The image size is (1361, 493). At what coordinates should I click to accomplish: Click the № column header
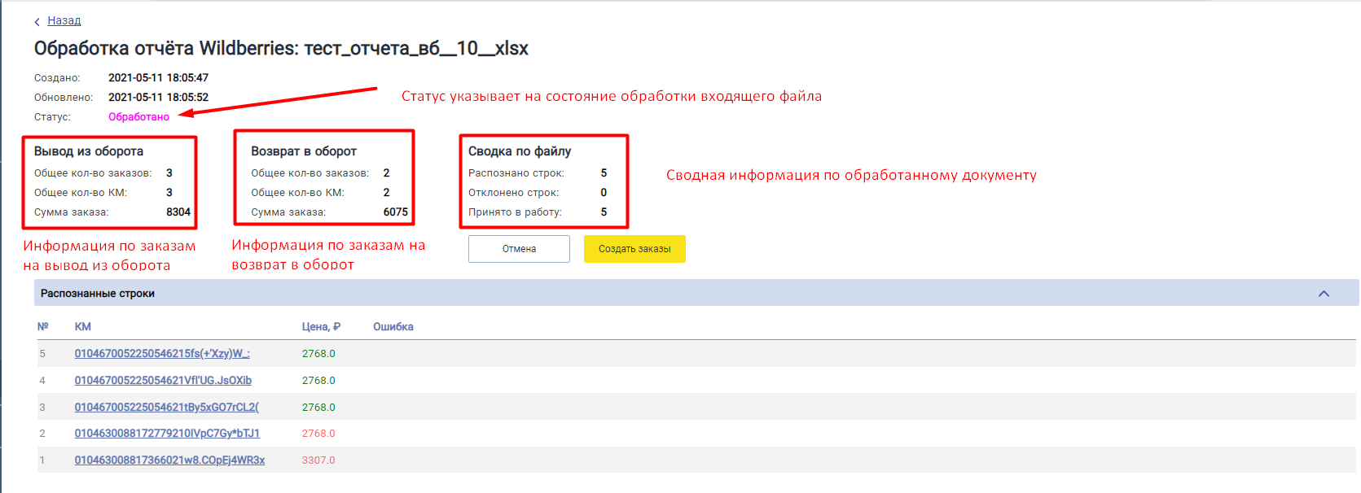pyautogui.click(x=43, y=326)
